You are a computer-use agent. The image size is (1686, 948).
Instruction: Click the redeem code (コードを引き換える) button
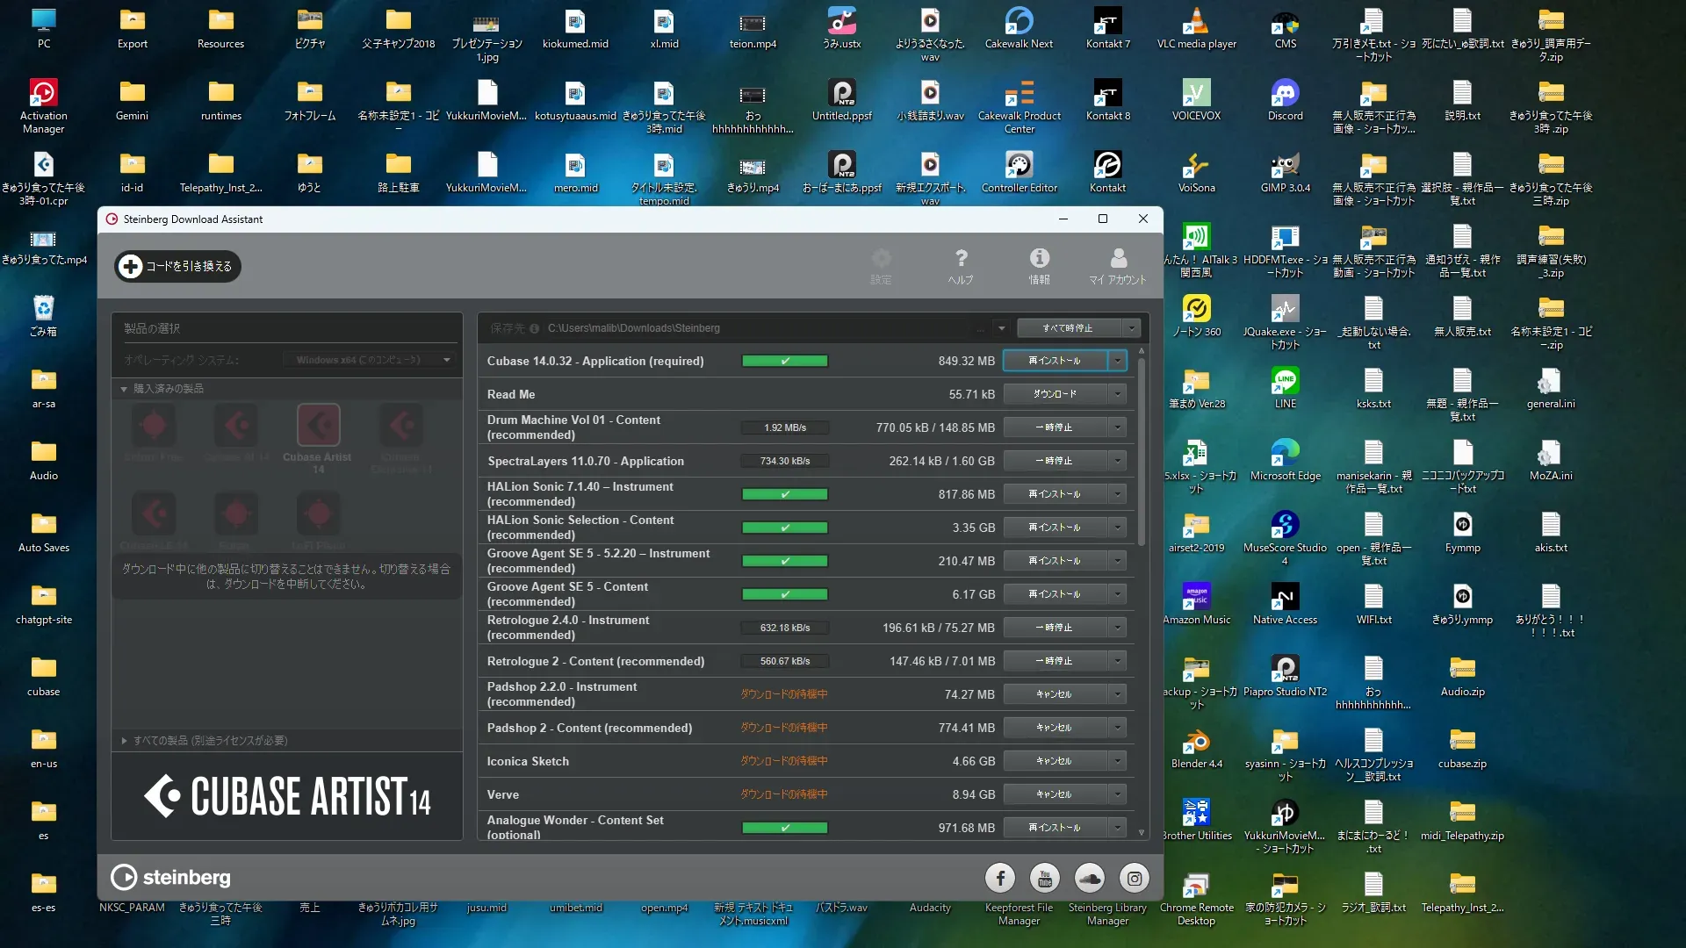pyautogui.click(x=178, y=266)
